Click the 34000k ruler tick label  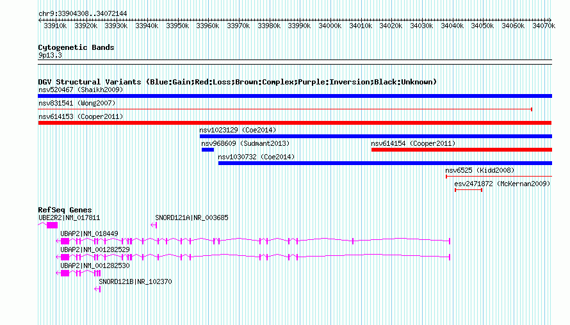click(x=330, y=26)
